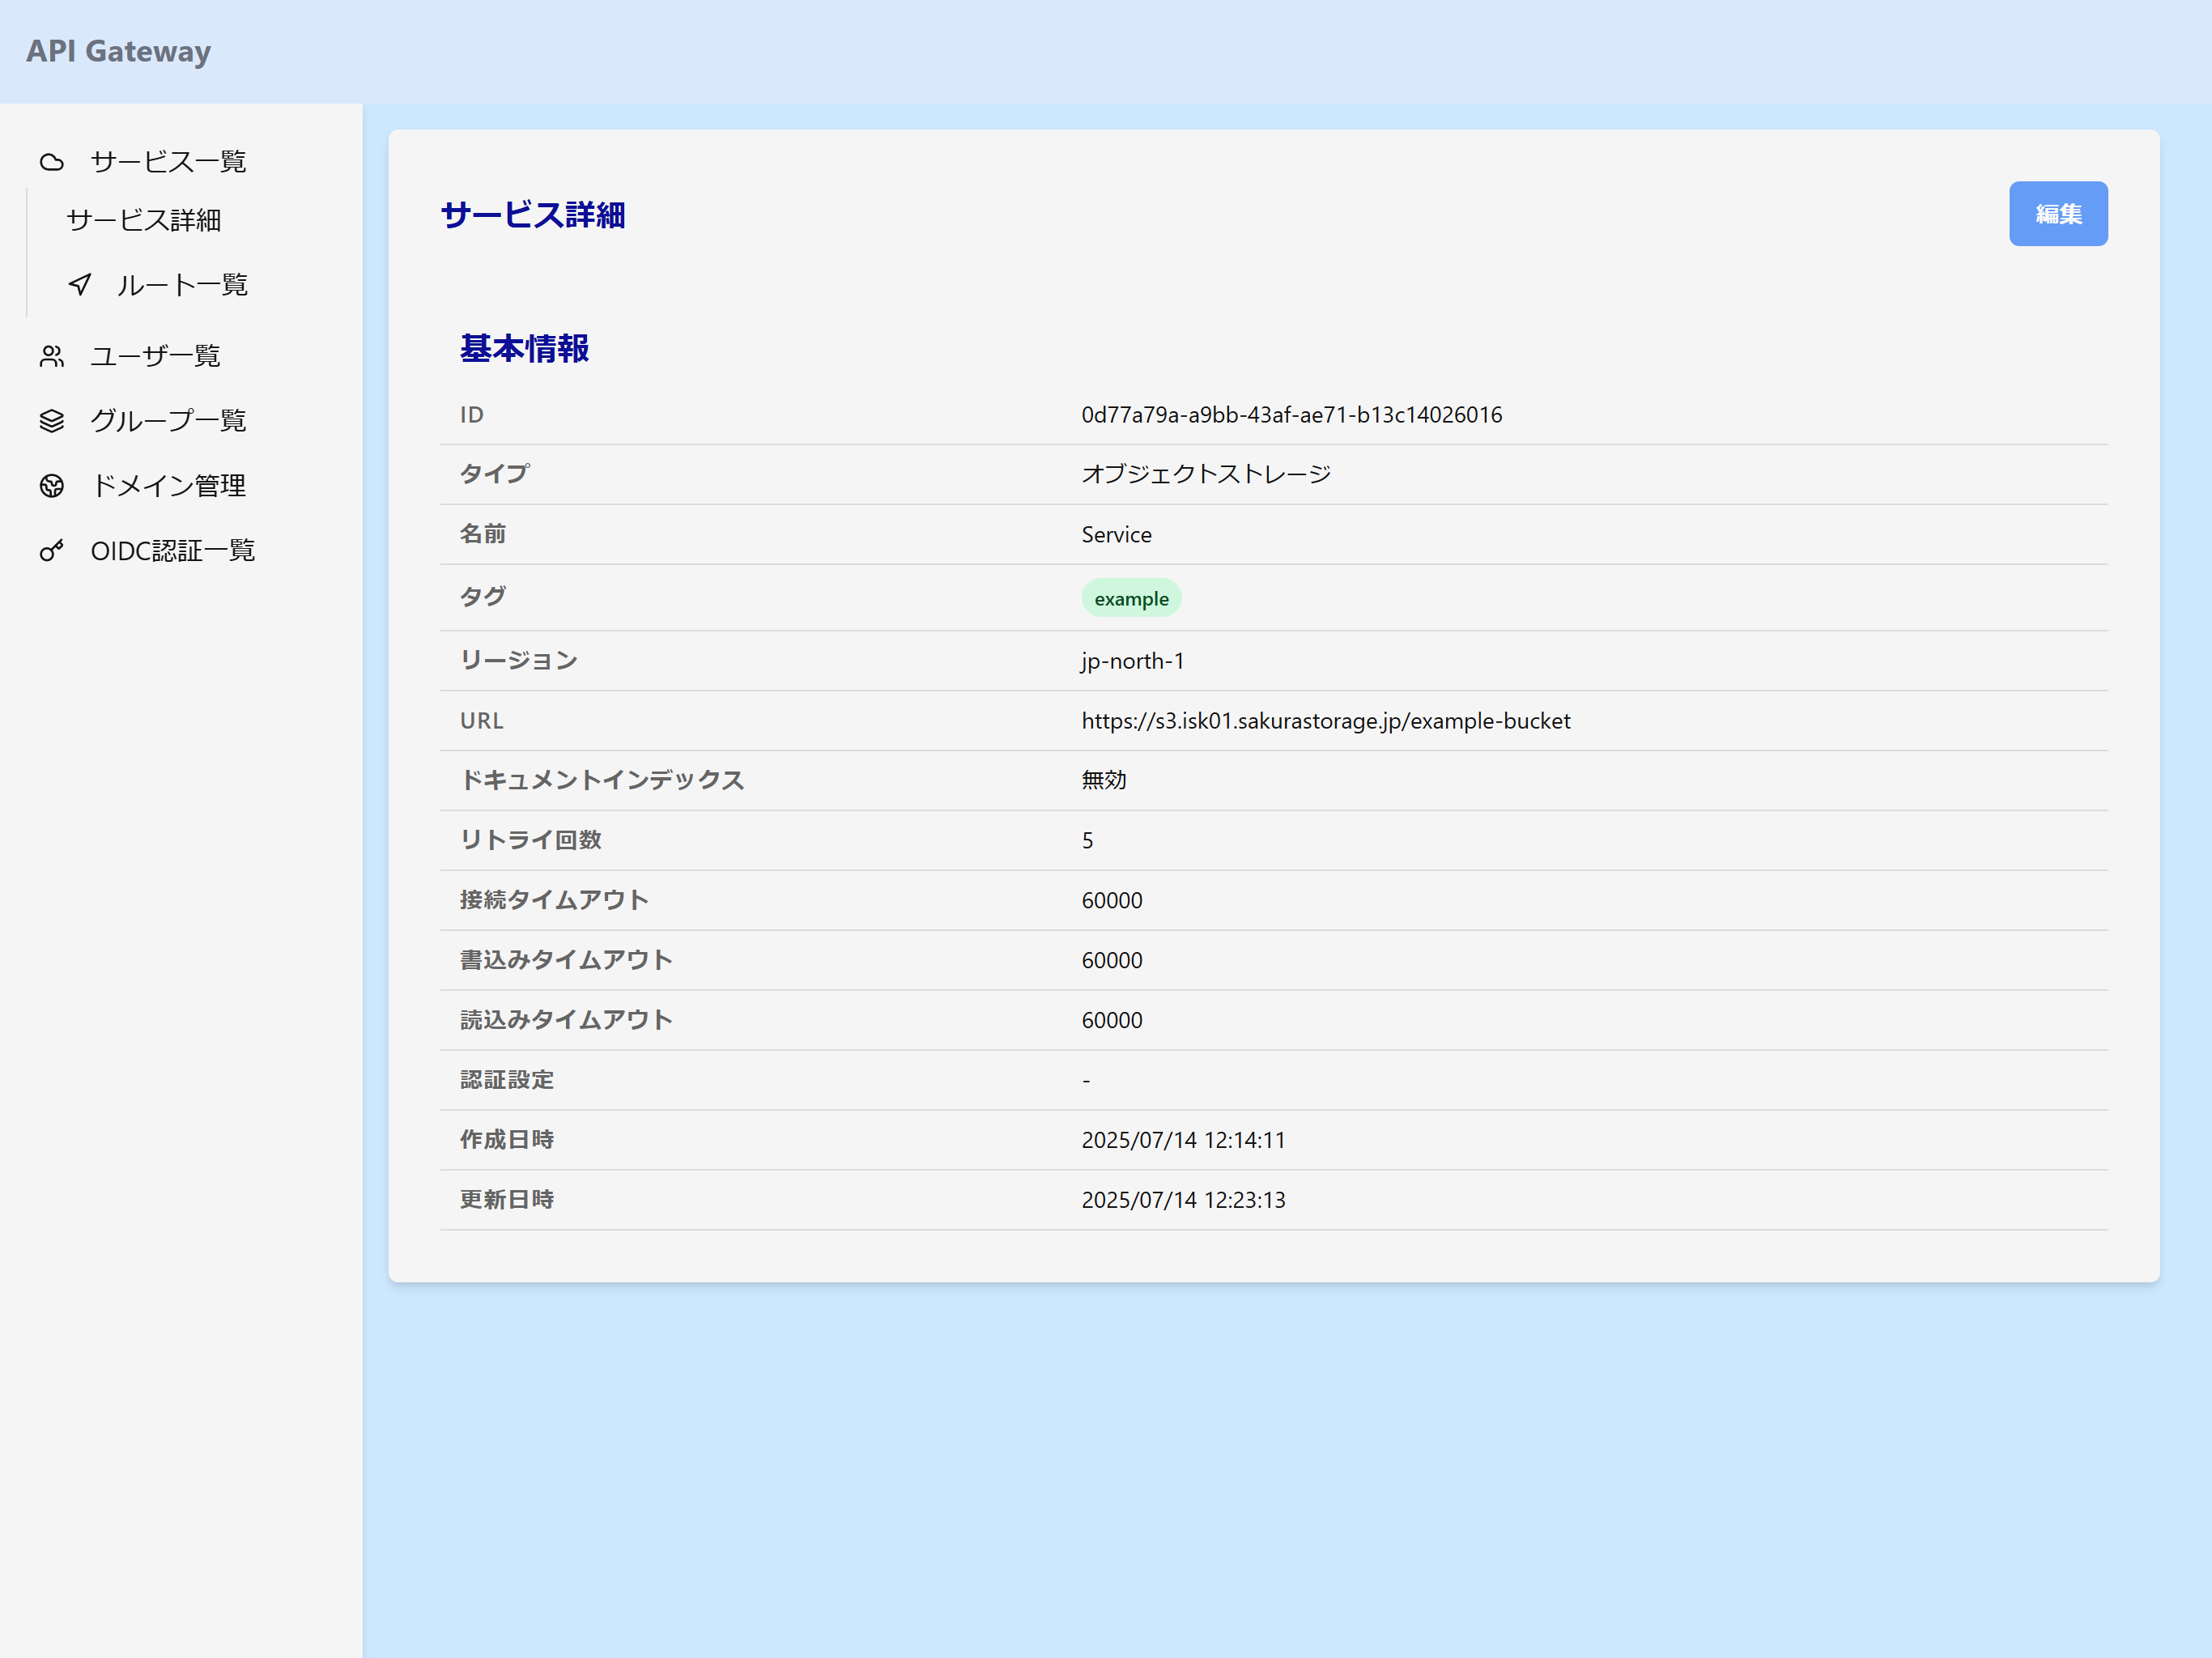Click the navigation arrow icon for ルート一覧
Screen dimensions: 2212x1658
click(x=80, y=285)
